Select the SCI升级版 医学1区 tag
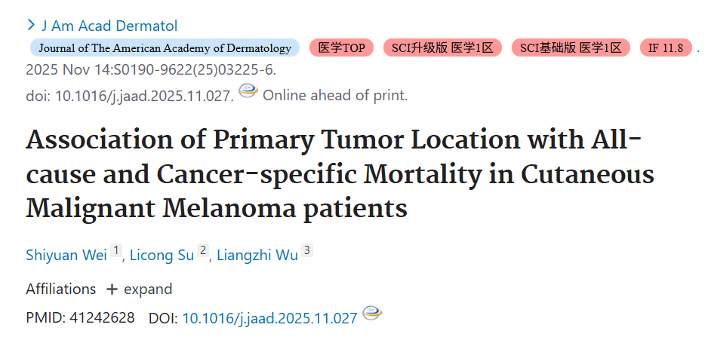711x343 pixels. [442, 48]
